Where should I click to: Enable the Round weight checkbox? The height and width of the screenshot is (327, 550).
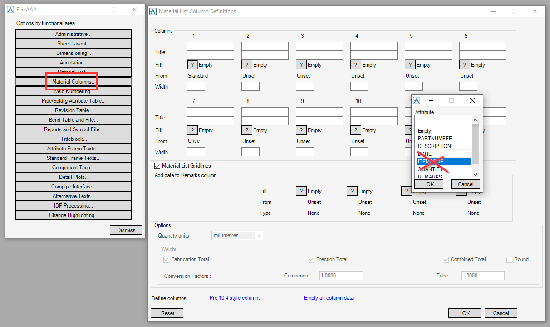tap(509, 259)
